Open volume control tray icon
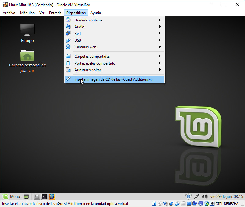245x207 pixels. (205, 196)
